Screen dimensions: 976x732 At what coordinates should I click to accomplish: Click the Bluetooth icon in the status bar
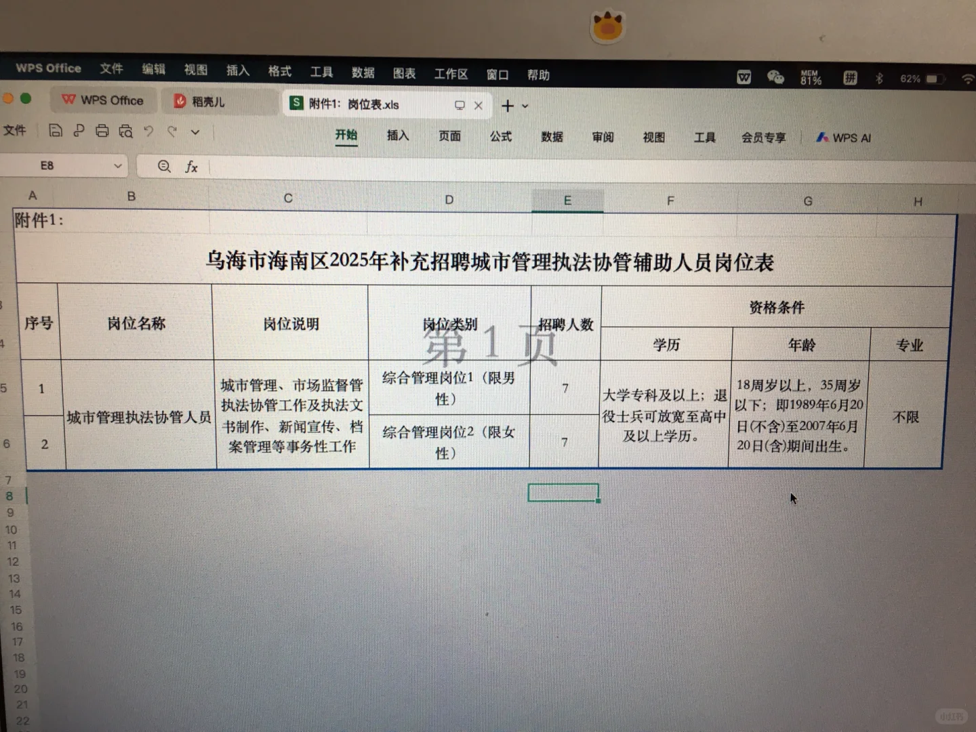coord(880,77)
